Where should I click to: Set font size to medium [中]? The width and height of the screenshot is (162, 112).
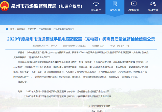(x=123, y=46)
